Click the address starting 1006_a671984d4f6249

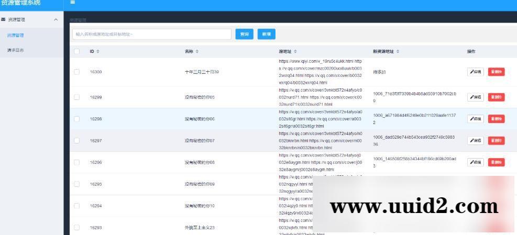tap(414, 119)
